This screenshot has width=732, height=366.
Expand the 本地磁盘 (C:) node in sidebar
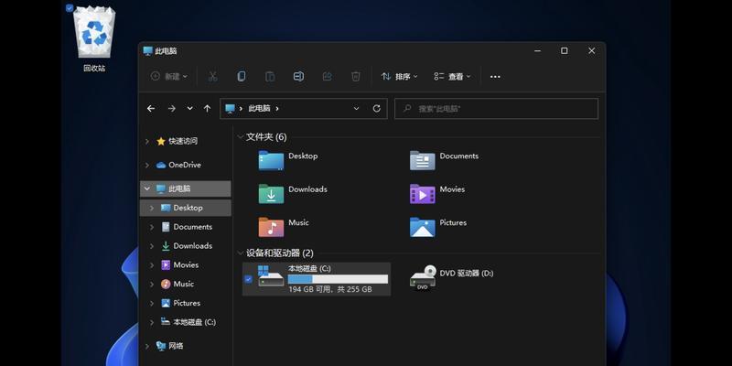[152, 322]
